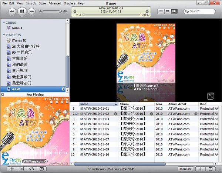This screenshot has height=173, width=222.
Task: Switch to Cover Flow view
Action: click(x=174, y=11)
